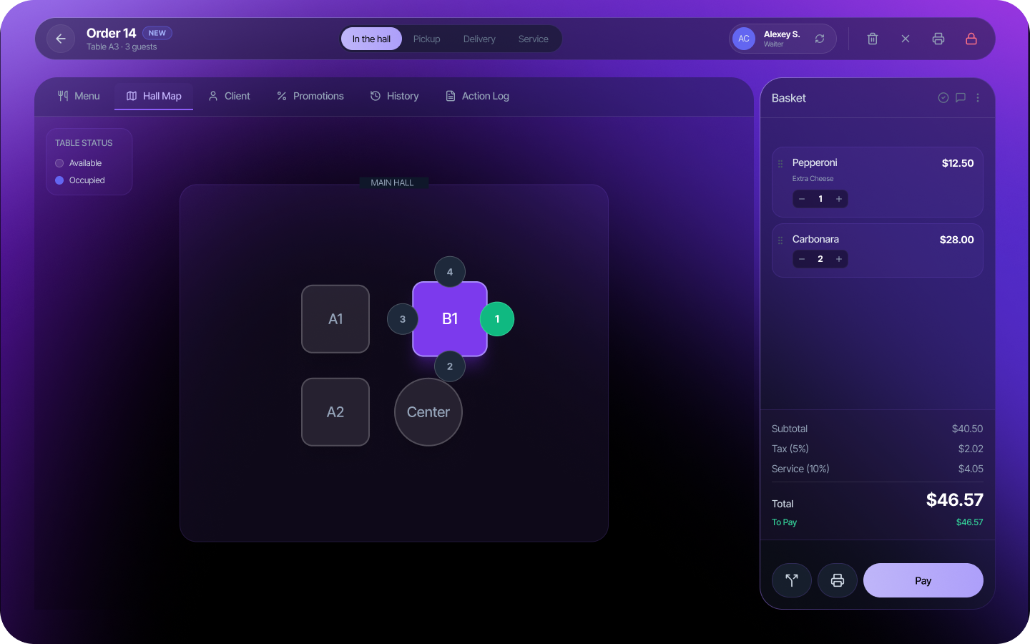This screenshot has height=644, width=1030.
Task: Click the Occupied status legend dot
Action: click(59, 180)
